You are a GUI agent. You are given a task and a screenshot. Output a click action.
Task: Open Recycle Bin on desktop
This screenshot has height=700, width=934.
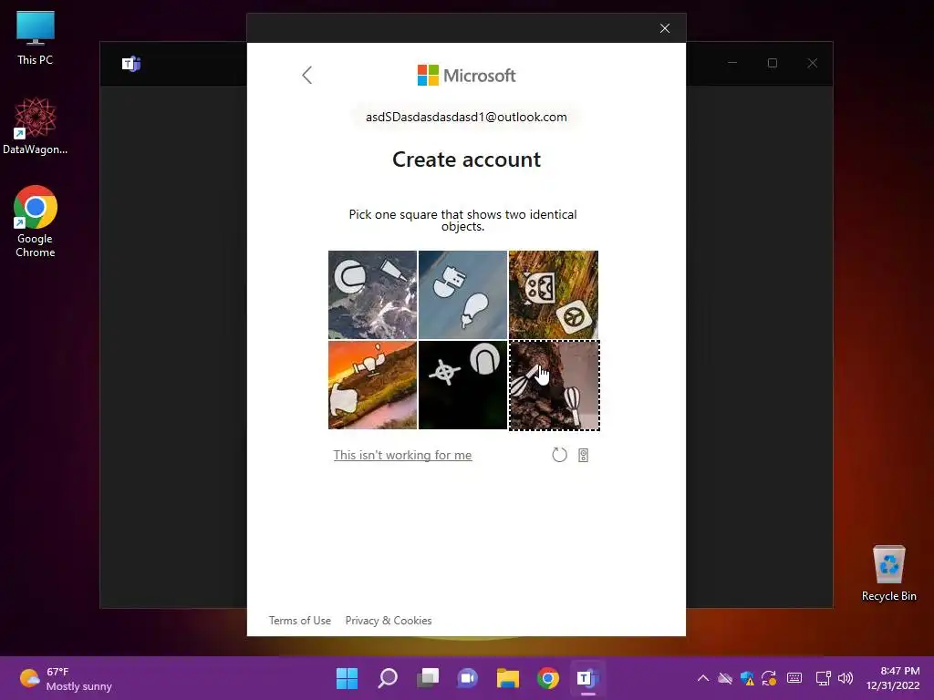[x=888, y=573]
